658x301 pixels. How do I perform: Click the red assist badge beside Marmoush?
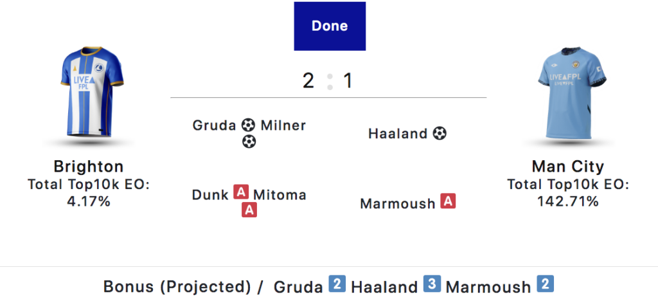[449, 202]
